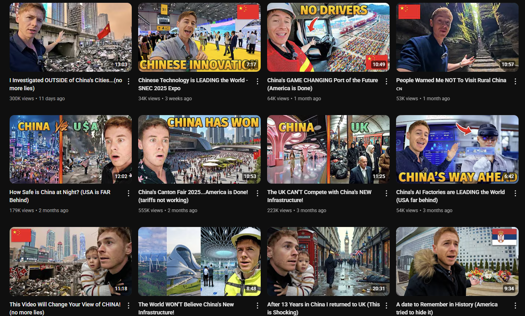
Task: Click the 'CN' badge under Rural China title
Action: coord(399,89)
